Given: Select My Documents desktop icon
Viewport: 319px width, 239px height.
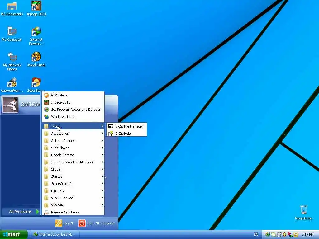Looking at the screenshot, I should point(12,8).
